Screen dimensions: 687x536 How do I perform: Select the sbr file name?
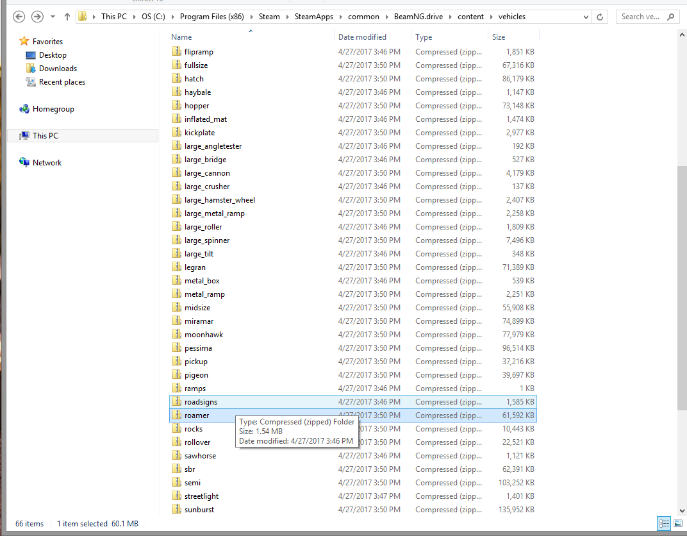(190, 469)
